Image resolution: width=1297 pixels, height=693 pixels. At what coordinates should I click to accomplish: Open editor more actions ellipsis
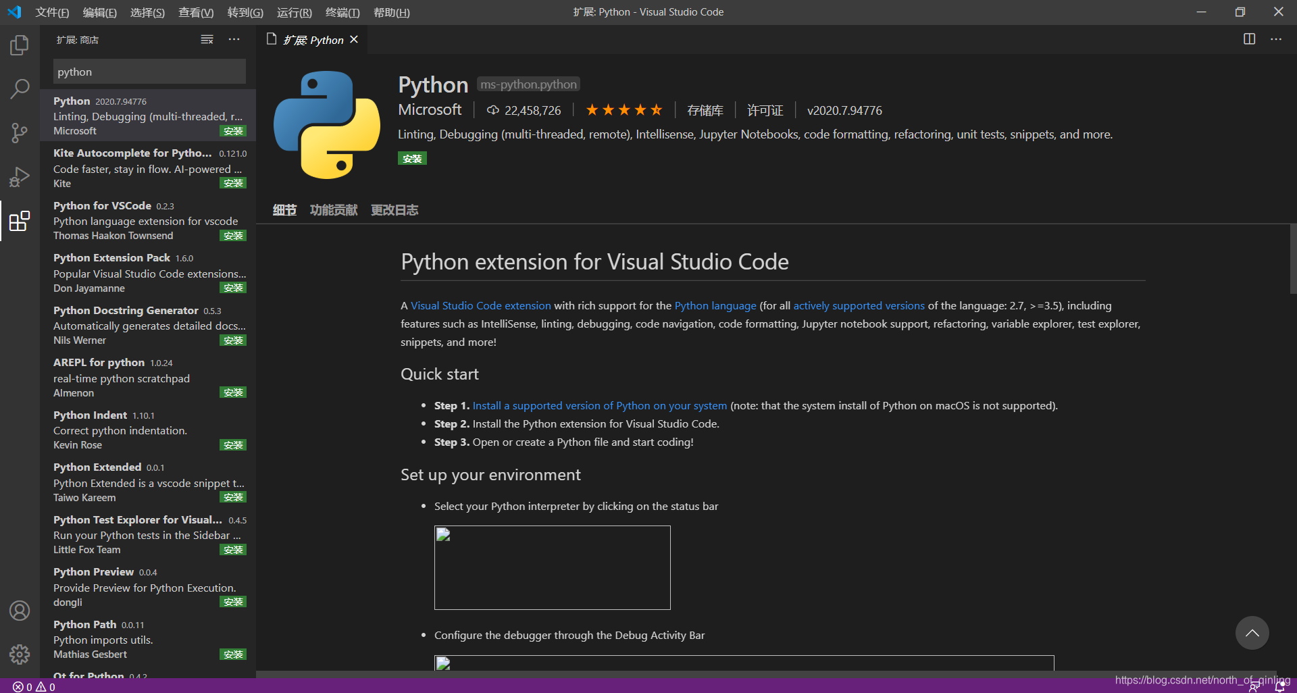1275,39
